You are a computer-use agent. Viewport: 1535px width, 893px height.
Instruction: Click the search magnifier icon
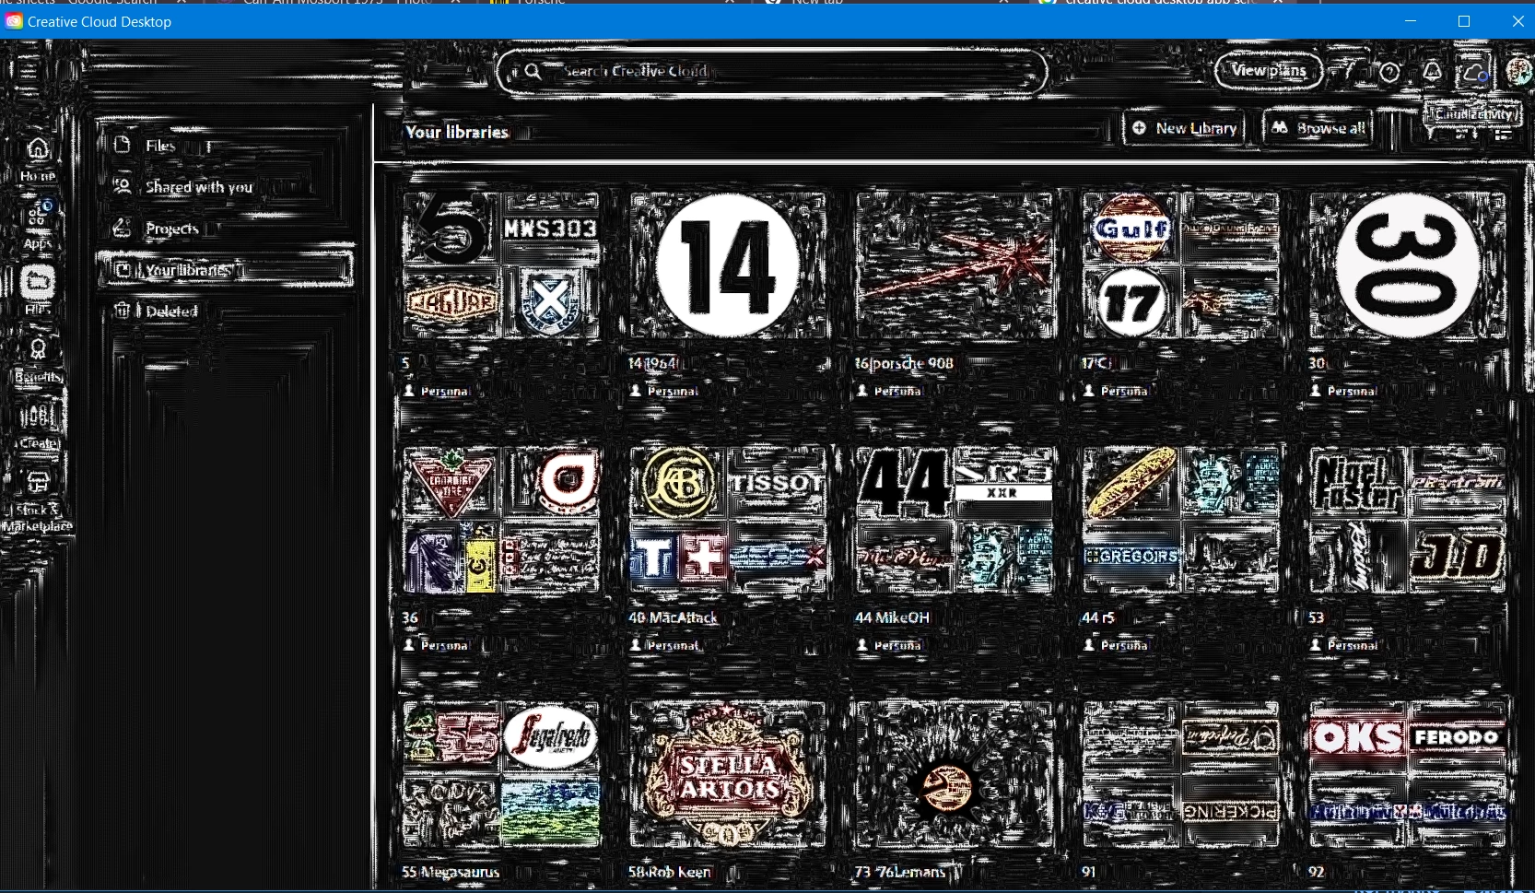pos(533,71)
